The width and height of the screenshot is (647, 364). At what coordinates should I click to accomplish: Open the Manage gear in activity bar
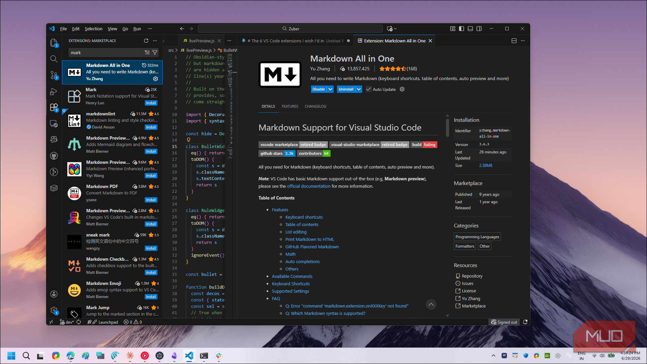click(54, 310)
